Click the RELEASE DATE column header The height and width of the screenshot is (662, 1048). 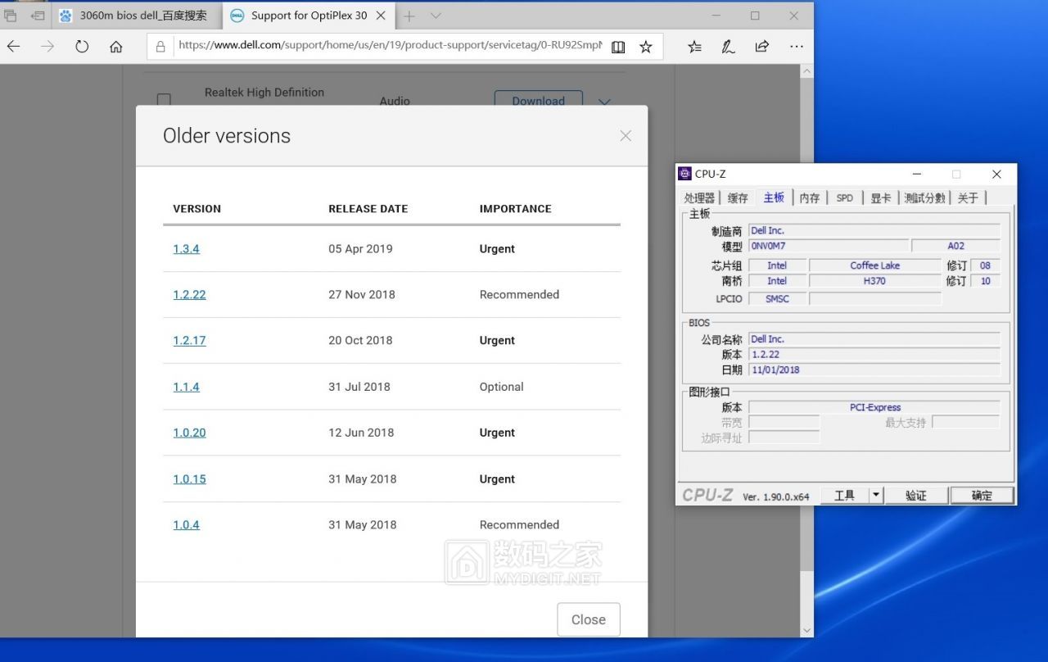click(x=368, y=209)
